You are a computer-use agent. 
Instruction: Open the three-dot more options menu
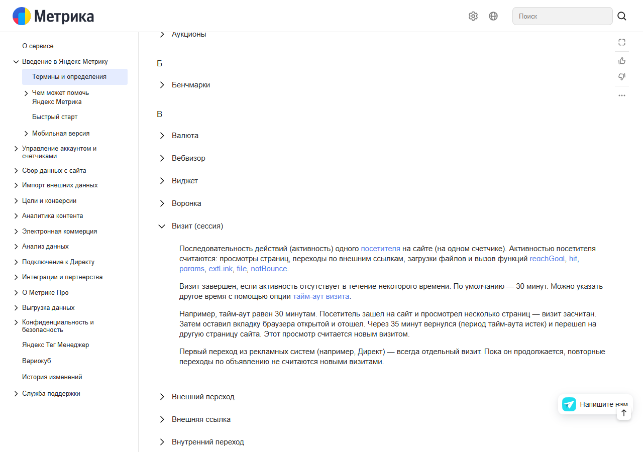(622, 95)
